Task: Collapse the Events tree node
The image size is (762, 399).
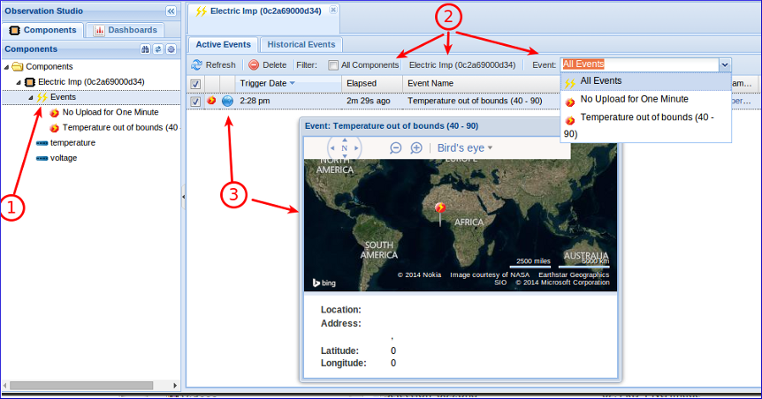Action: tap(30, 97)
